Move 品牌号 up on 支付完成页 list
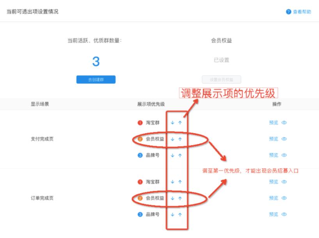This screenshot has width=319, height=238. pyautogui.click(x=179, y=155)
